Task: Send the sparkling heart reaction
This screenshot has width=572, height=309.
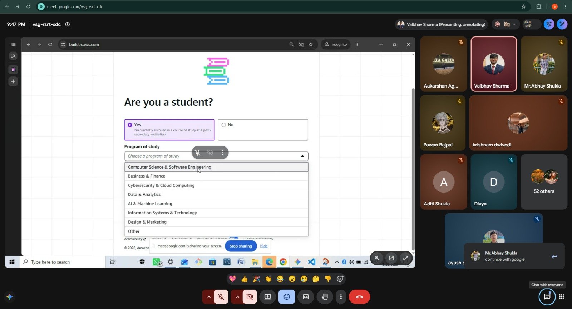Action: [232, 279]
